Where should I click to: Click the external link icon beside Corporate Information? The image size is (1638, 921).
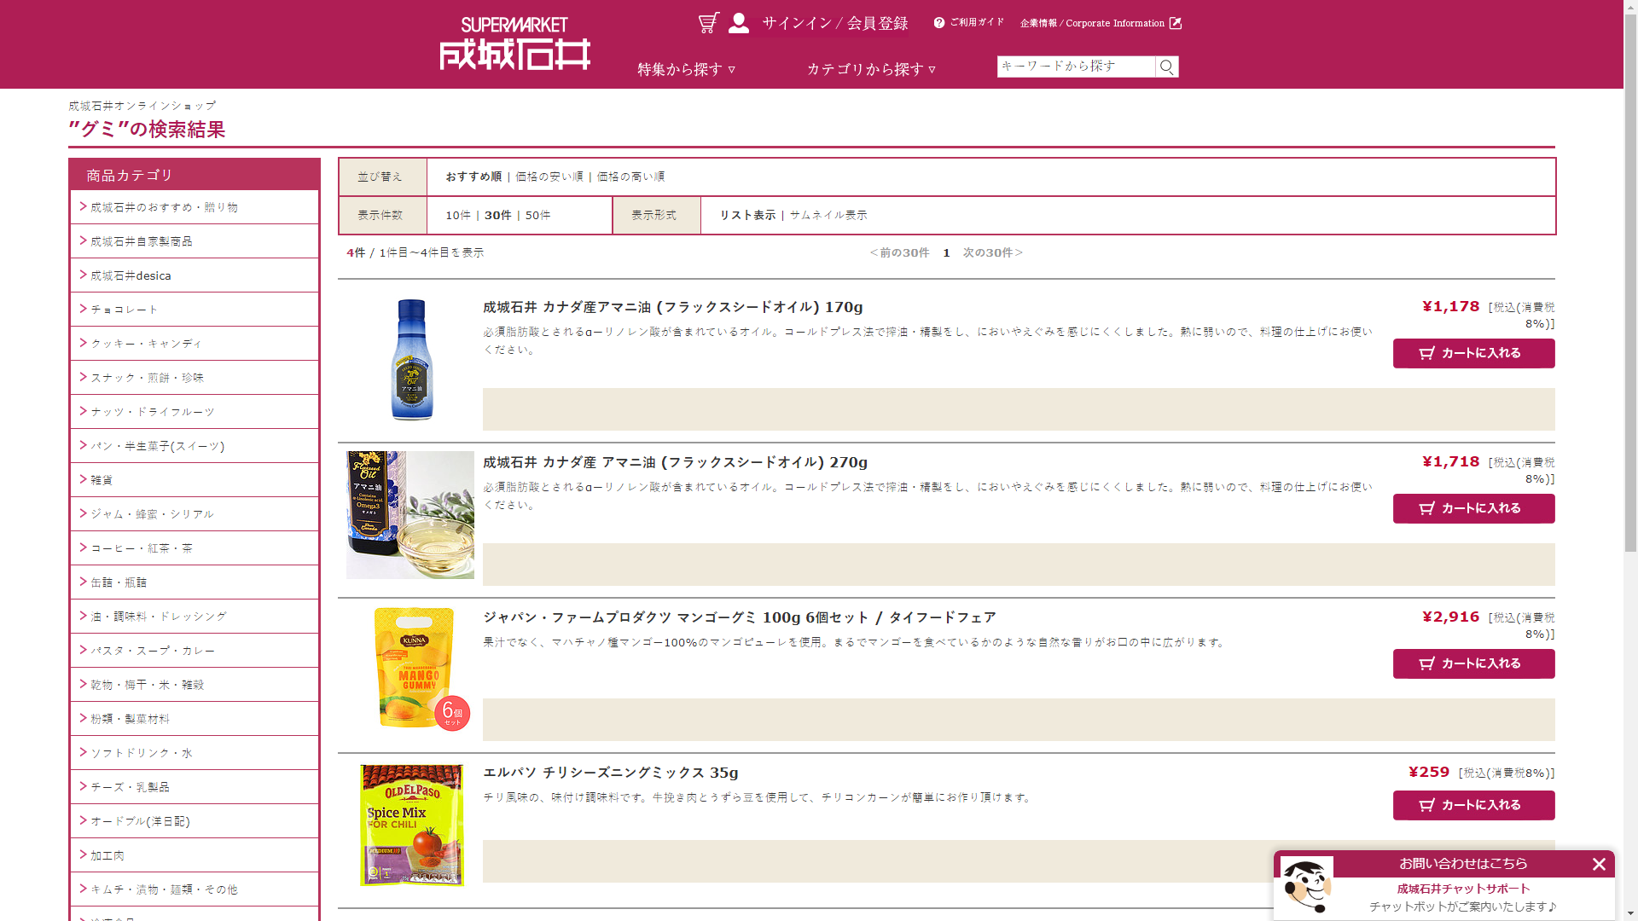(x=1176, y=23)
